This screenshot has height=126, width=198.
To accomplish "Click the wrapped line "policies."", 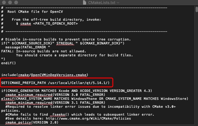I will click(11, 110).
